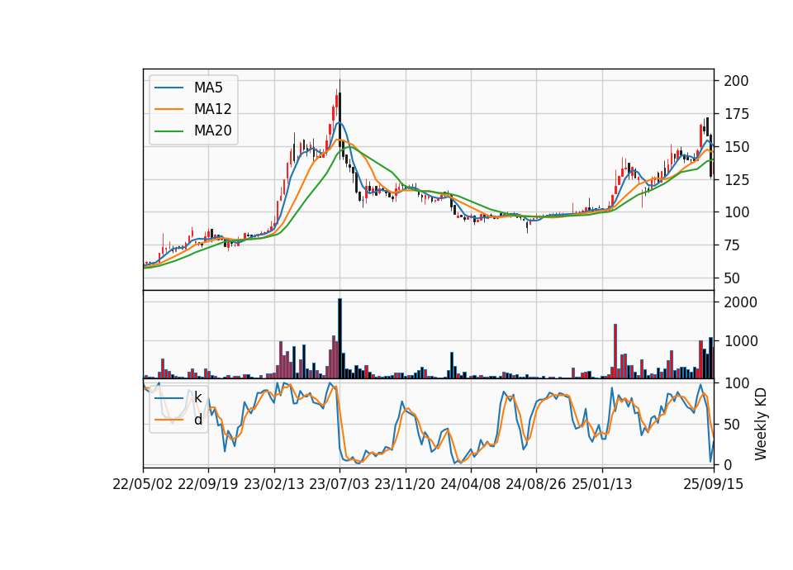
Task: Click the tallest volume bar near 23/07/03
Action: click(x=340, y=339)
